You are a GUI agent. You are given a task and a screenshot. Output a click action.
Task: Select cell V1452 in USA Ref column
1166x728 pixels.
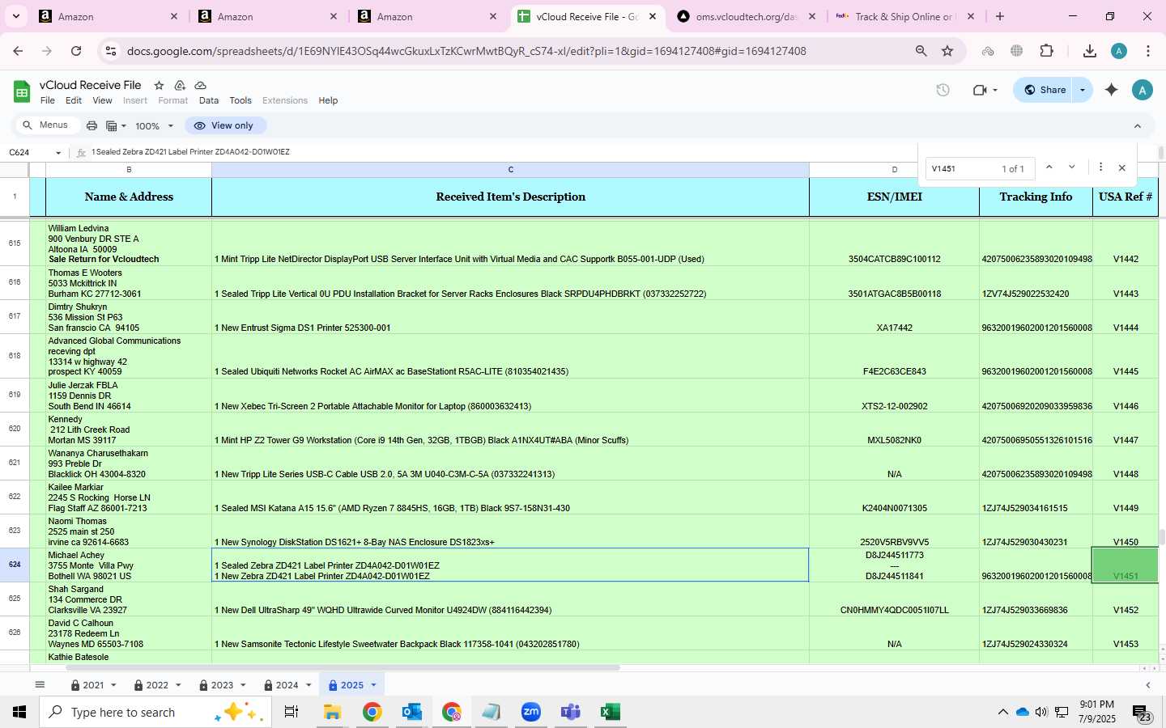1126,600
